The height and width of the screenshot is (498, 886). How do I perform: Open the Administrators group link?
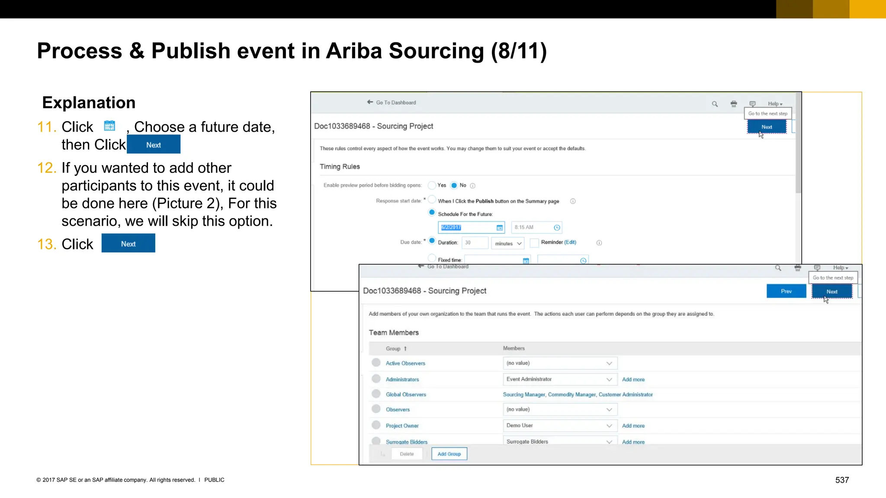pos(402,380)
